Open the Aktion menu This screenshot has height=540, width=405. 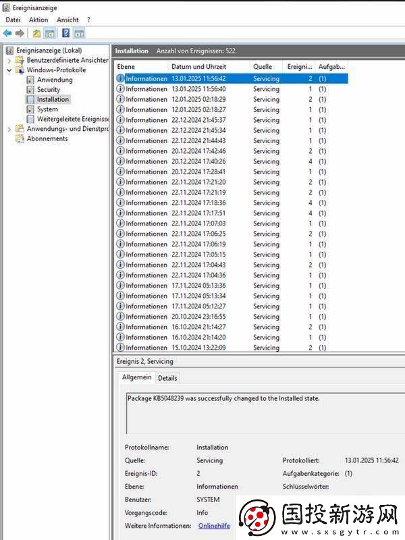tap(38, 20)
